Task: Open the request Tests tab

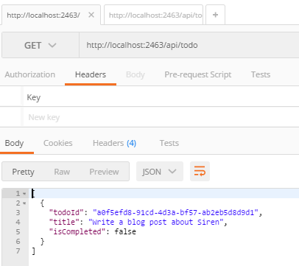Action: [261, 74]
